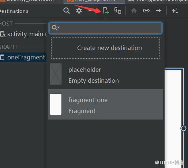Click the action handle circle on the fragment preview

184,128
